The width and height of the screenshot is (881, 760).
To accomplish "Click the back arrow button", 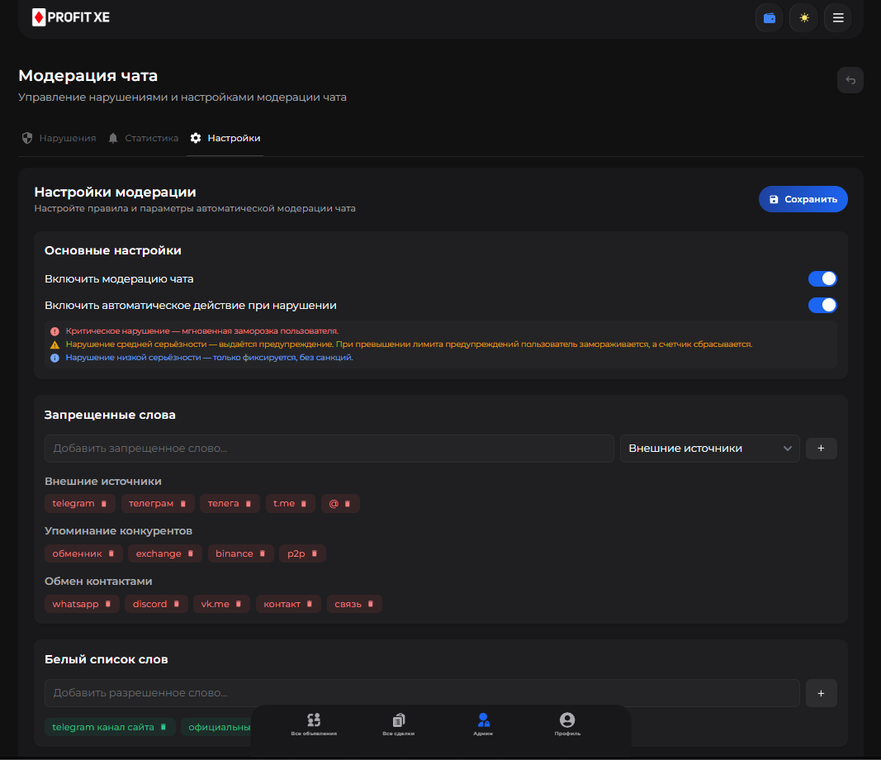I will click(x=850, y=80).
